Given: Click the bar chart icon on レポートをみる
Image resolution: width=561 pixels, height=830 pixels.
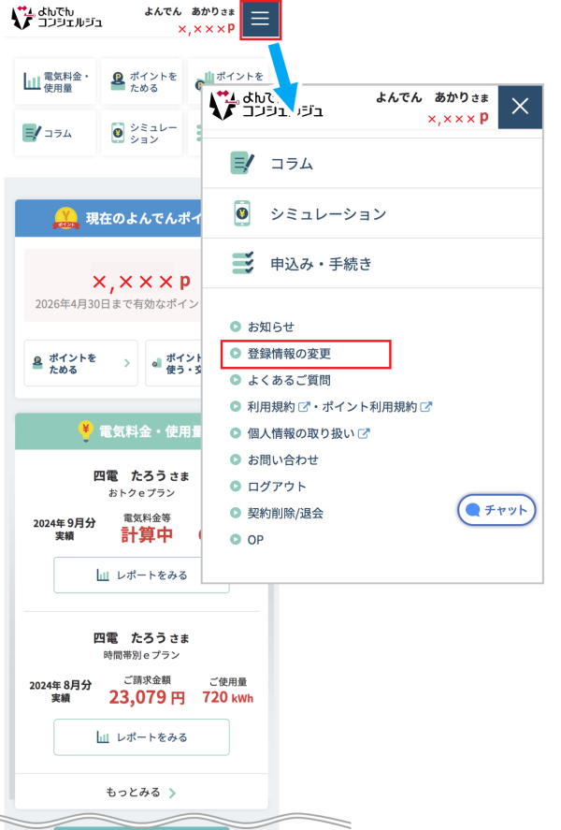Looking at the screenshot, I should coord(102,575).
